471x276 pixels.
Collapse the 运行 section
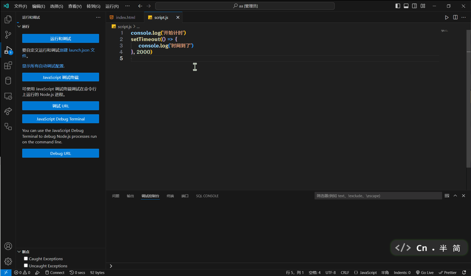(19, 27)
